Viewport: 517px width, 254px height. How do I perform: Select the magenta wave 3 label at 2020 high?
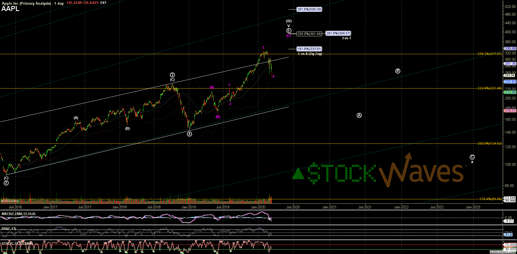[263, 48]
